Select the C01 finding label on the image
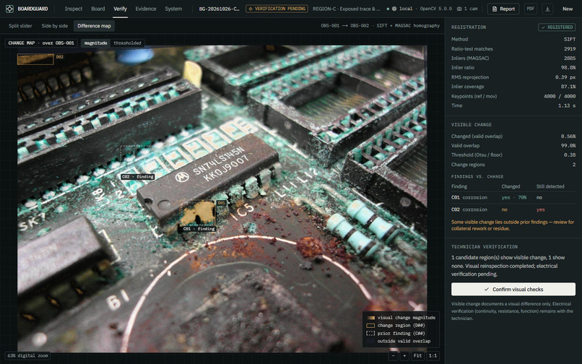This screenshot has width=582, height=364. (199, 229)
